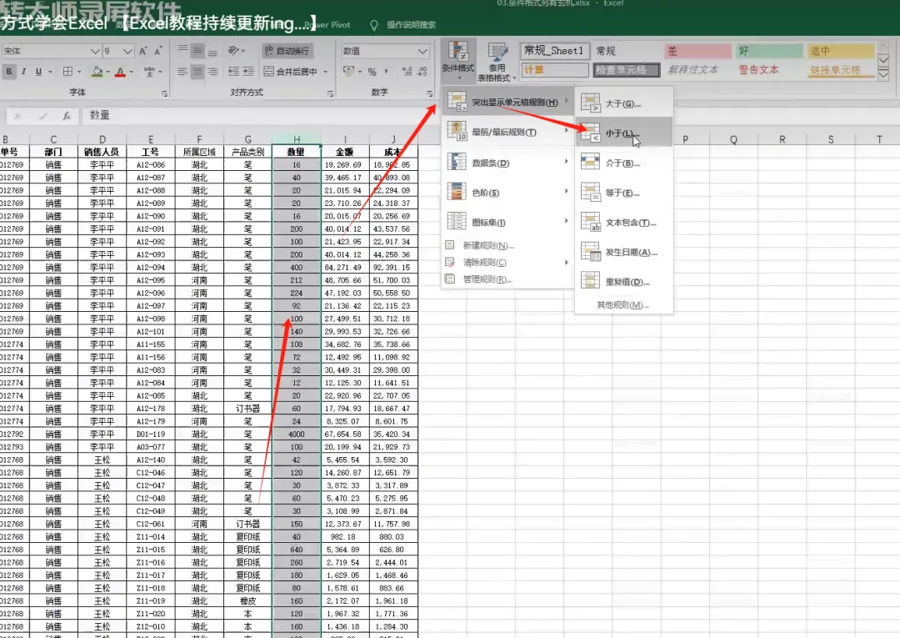The width and height of the screenshot is (900, 638).
Task: Open number group dialog launcher
Action: pos(430,93)
